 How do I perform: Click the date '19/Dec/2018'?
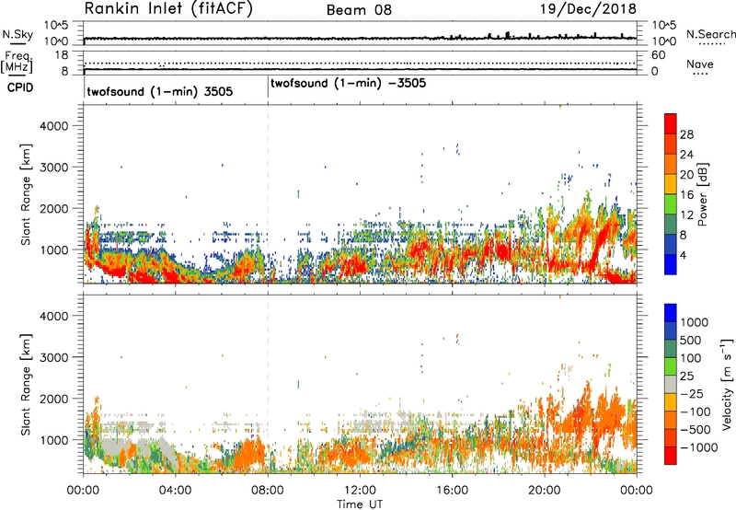coord(588,9)
